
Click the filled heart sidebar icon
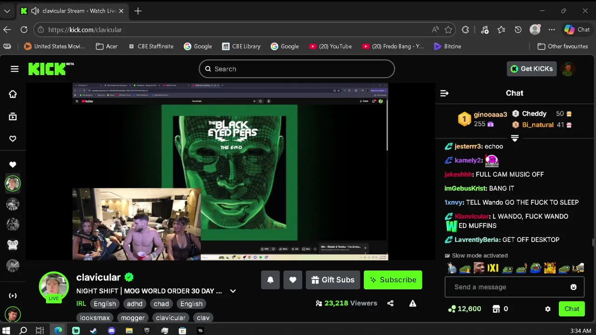pyautogui.click(x=13, y=164)
